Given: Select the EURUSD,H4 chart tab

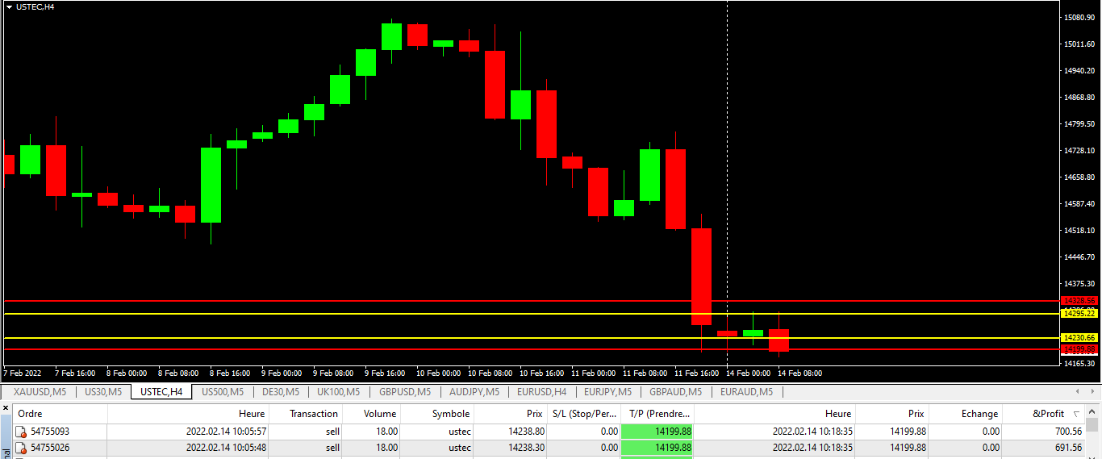Looking at the screenshot, I should click(x=541, y=392).
